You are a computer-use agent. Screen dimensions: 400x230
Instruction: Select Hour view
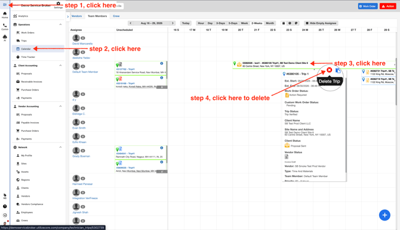pyautogui.click(x=201, y=23)
